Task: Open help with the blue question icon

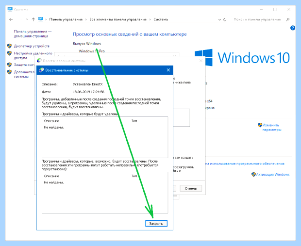Action: tap(293, 28)
